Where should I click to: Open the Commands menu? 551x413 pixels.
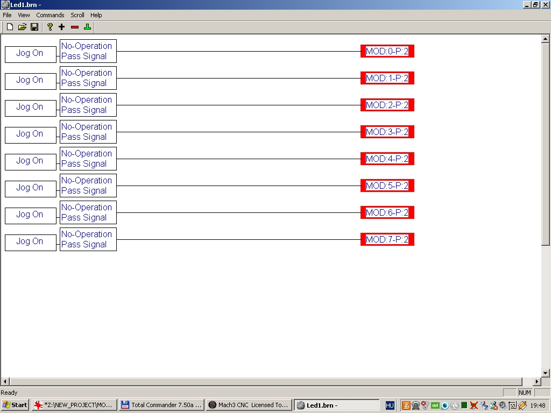pos(50,15)
